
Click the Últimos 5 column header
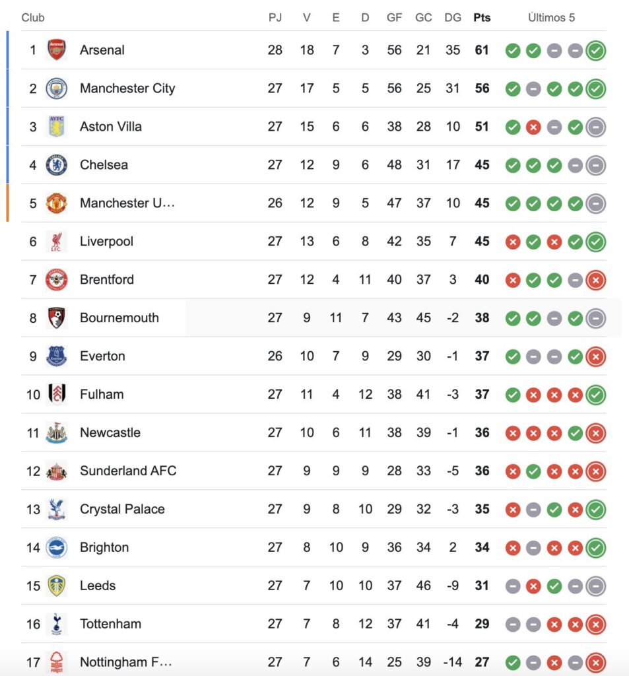tap(551, 18)
